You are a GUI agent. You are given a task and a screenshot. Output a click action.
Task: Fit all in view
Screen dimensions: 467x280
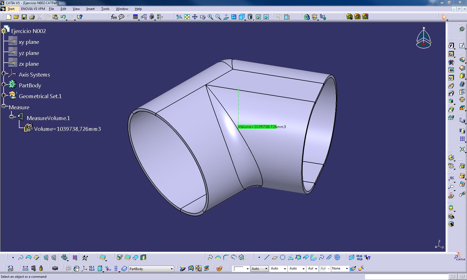(x=187, y=17)
